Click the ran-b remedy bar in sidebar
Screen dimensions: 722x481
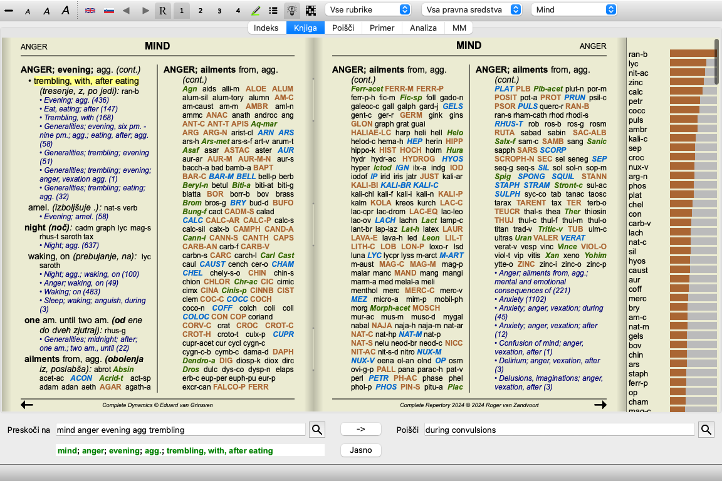click(x=693, y=54)
